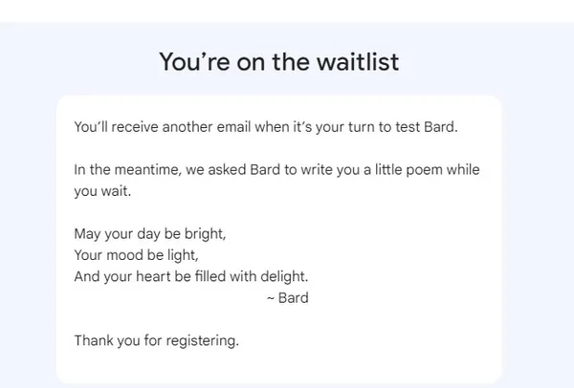
Task: Click the line starting "In the meantime"
Action: pos(276,170)
